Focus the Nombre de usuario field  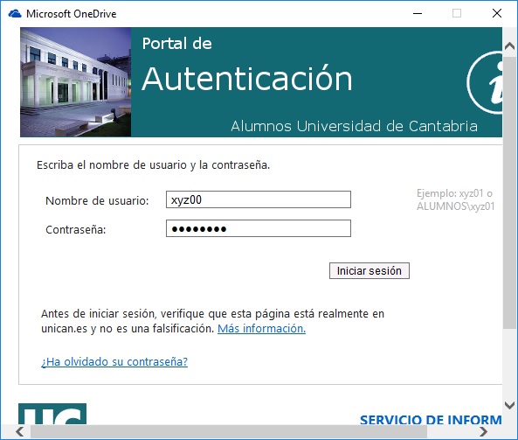[259, 199]
